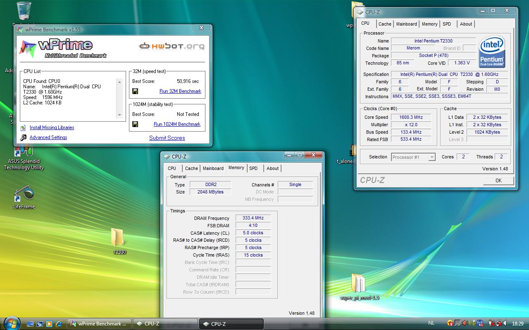Image resolution: width=529 pixels, height=330 pixels.
Task: Switch to CPU tab in CPU-Z timings window
Action: tap(172, 168)
